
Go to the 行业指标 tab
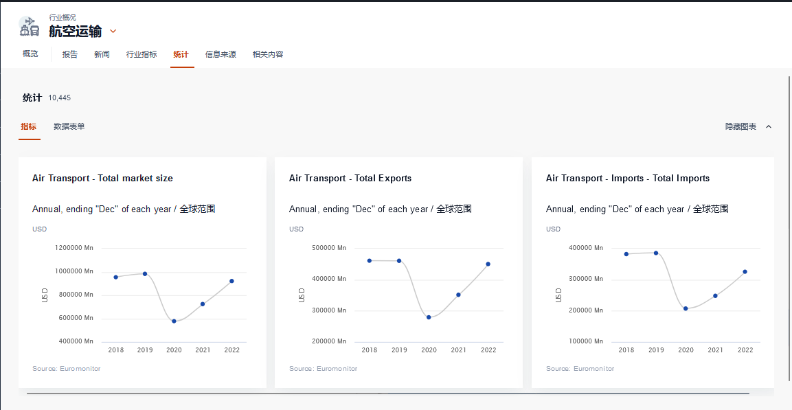click(x=142, y=54)
